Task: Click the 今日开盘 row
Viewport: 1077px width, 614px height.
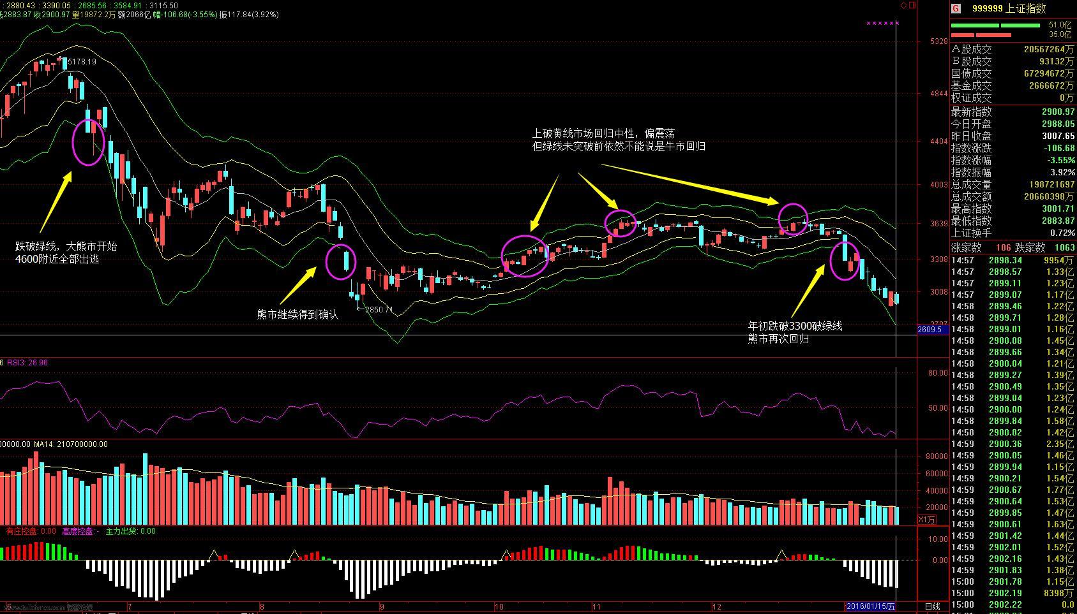Action: pos(1013,124)
